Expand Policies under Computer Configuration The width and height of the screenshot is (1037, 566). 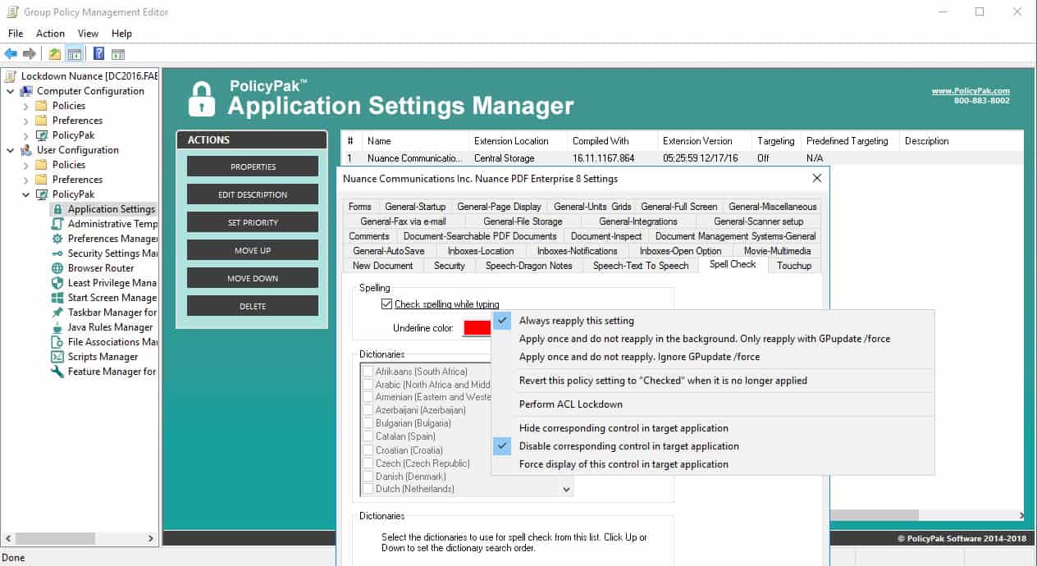click(25, 106)
